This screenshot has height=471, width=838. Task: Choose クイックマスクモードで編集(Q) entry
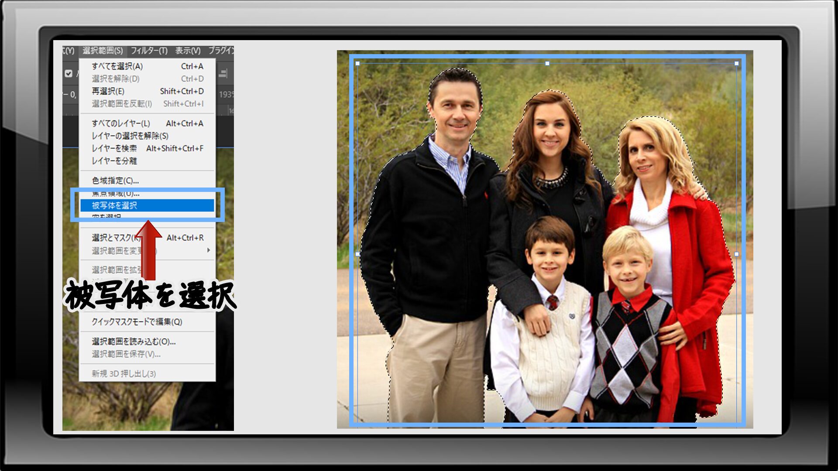point(148,322)
